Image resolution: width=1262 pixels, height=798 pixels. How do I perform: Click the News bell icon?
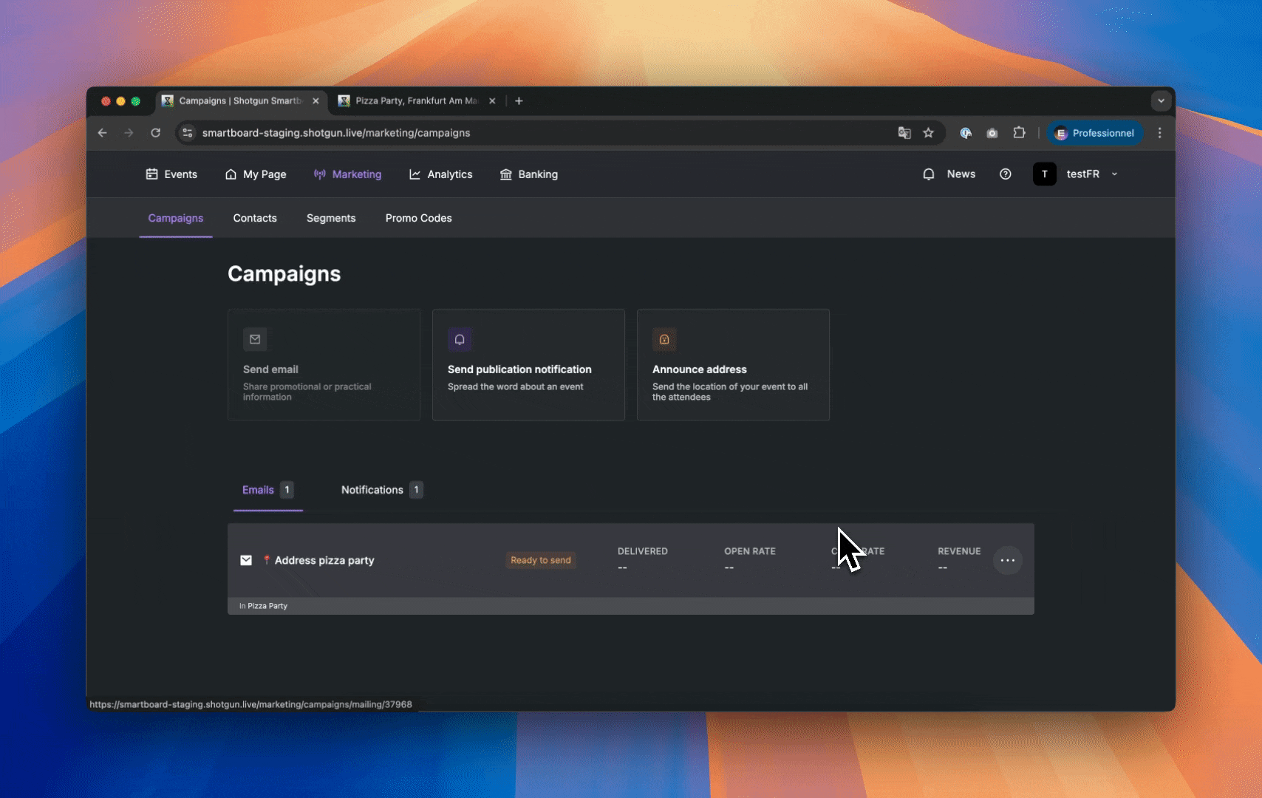coord(929,174)
